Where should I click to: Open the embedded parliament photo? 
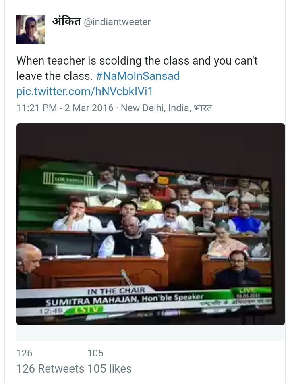click(151, 224)
